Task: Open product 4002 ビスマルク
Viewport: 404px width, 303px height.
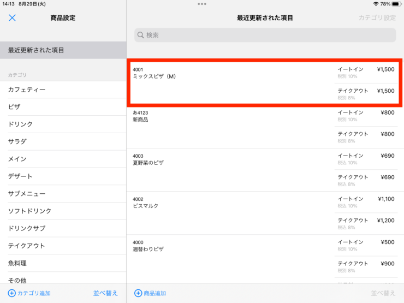Action: [x=265, y=213]
